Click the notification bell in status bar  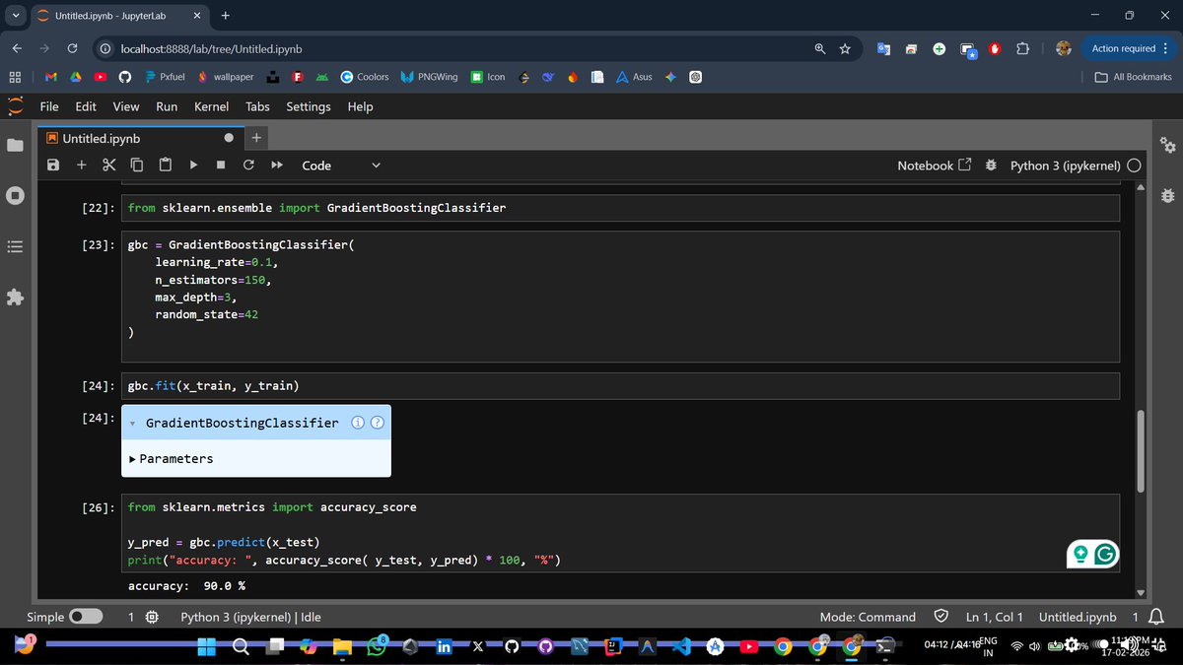pyautogui.click(x=1158, y=617)
